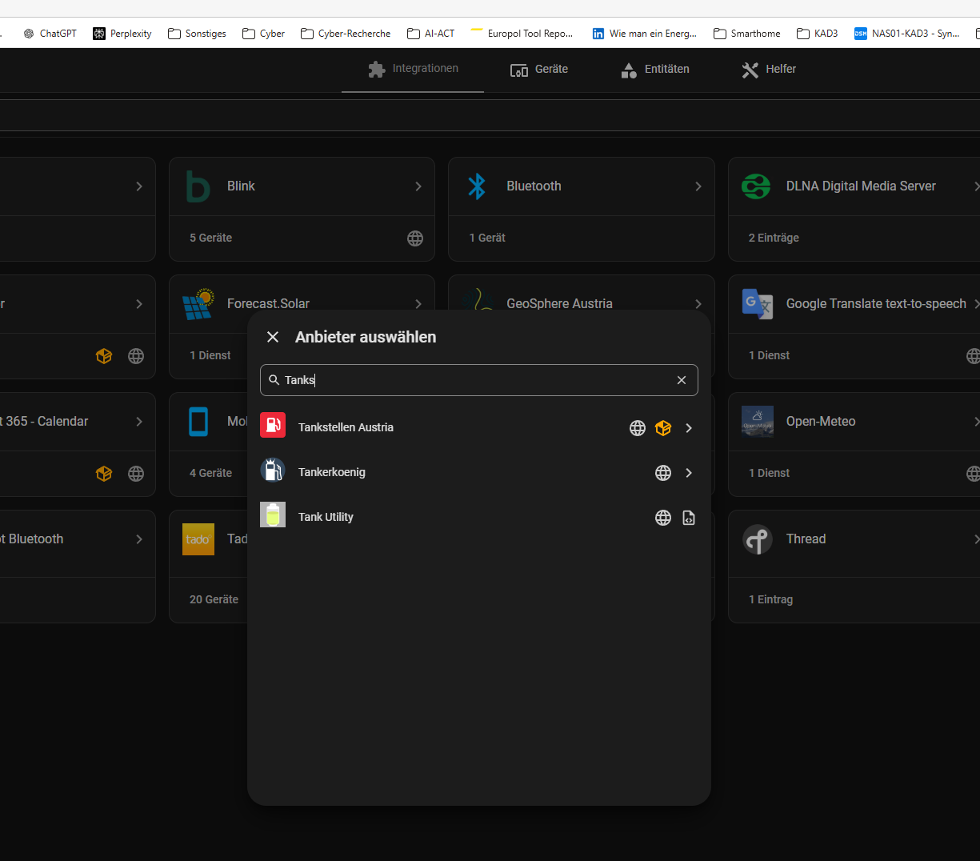Open the 1 Dienst link under Forecast.Solar
The image size is (980, 861).
click(x=210, y=355)
